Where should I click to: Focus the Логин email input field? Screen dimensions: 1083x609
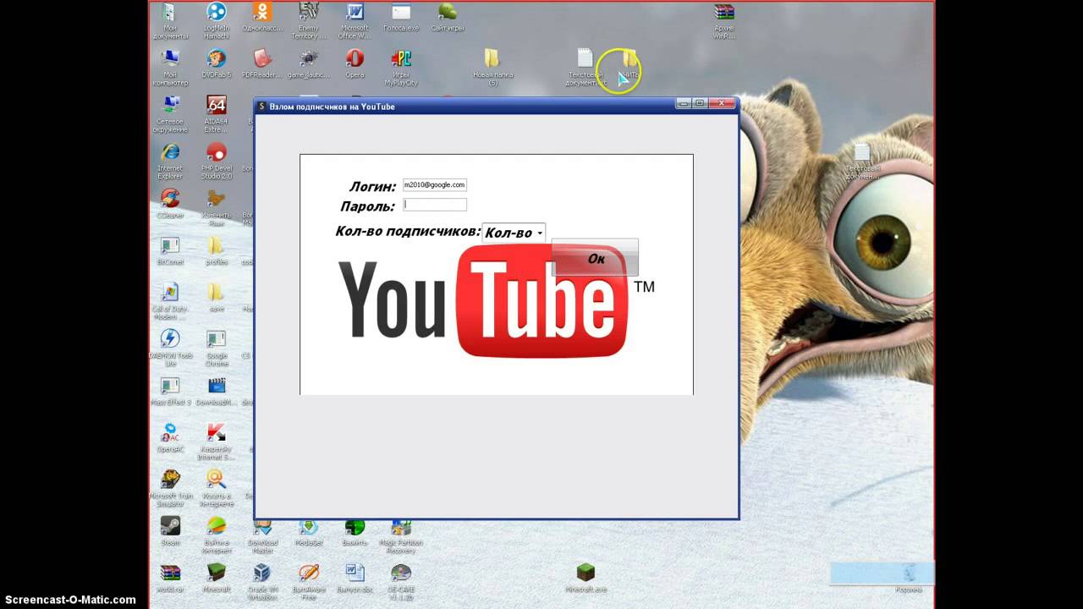434,184
